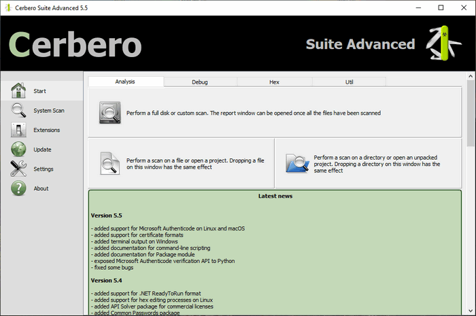The height and width of the screenshot is (316, 476).
Task: Click the Swiss knife logo in header
Action: tap(443, 43)
